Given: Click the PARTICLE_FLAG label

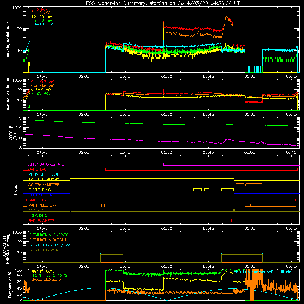Looking at the screenshot, I should 43,205.
